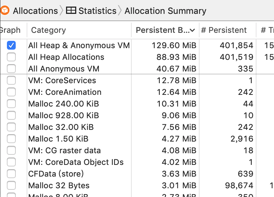Click the Graph column header
The width and height of the screenshot is (274, 197).
10,30
